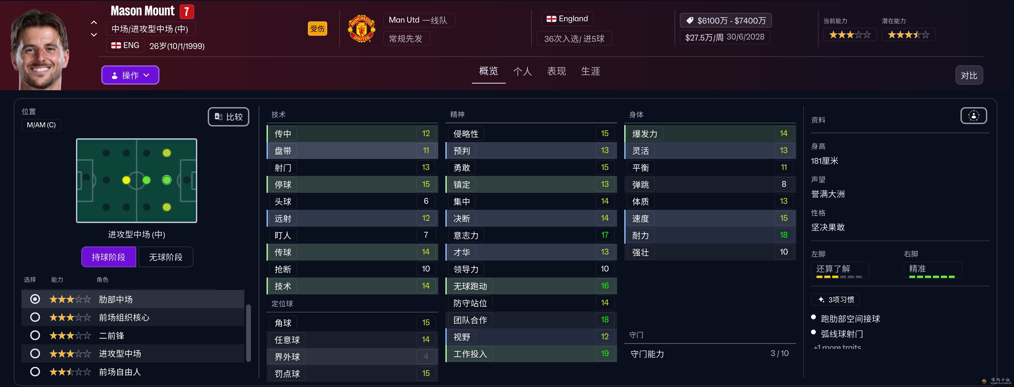
Task: Click the transfer value tag icon
Action: coord(690,20)
